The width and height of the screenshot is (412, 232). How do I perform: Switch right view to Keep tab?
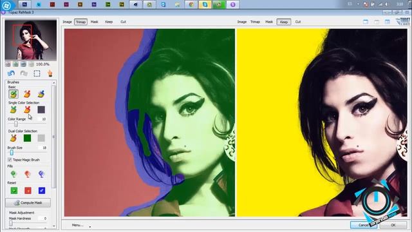click(x=284, y=22)
